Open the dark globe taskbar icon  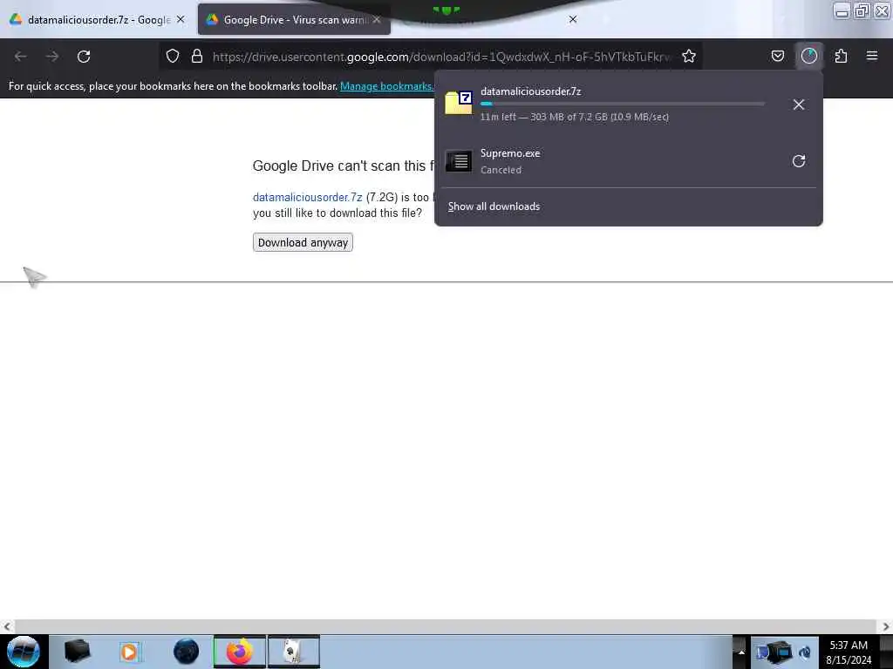[x=186, y=652]
